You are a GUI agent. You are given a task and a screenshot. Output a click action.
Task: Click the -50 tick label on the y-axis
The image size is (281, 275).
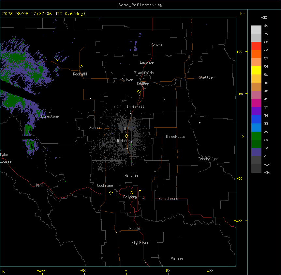coord(239,178)
